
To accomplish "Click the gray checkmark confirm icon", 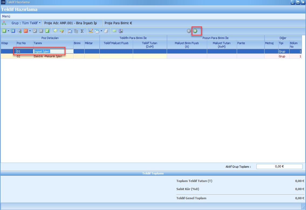I will pyautogui.click(x=35, y=31).
